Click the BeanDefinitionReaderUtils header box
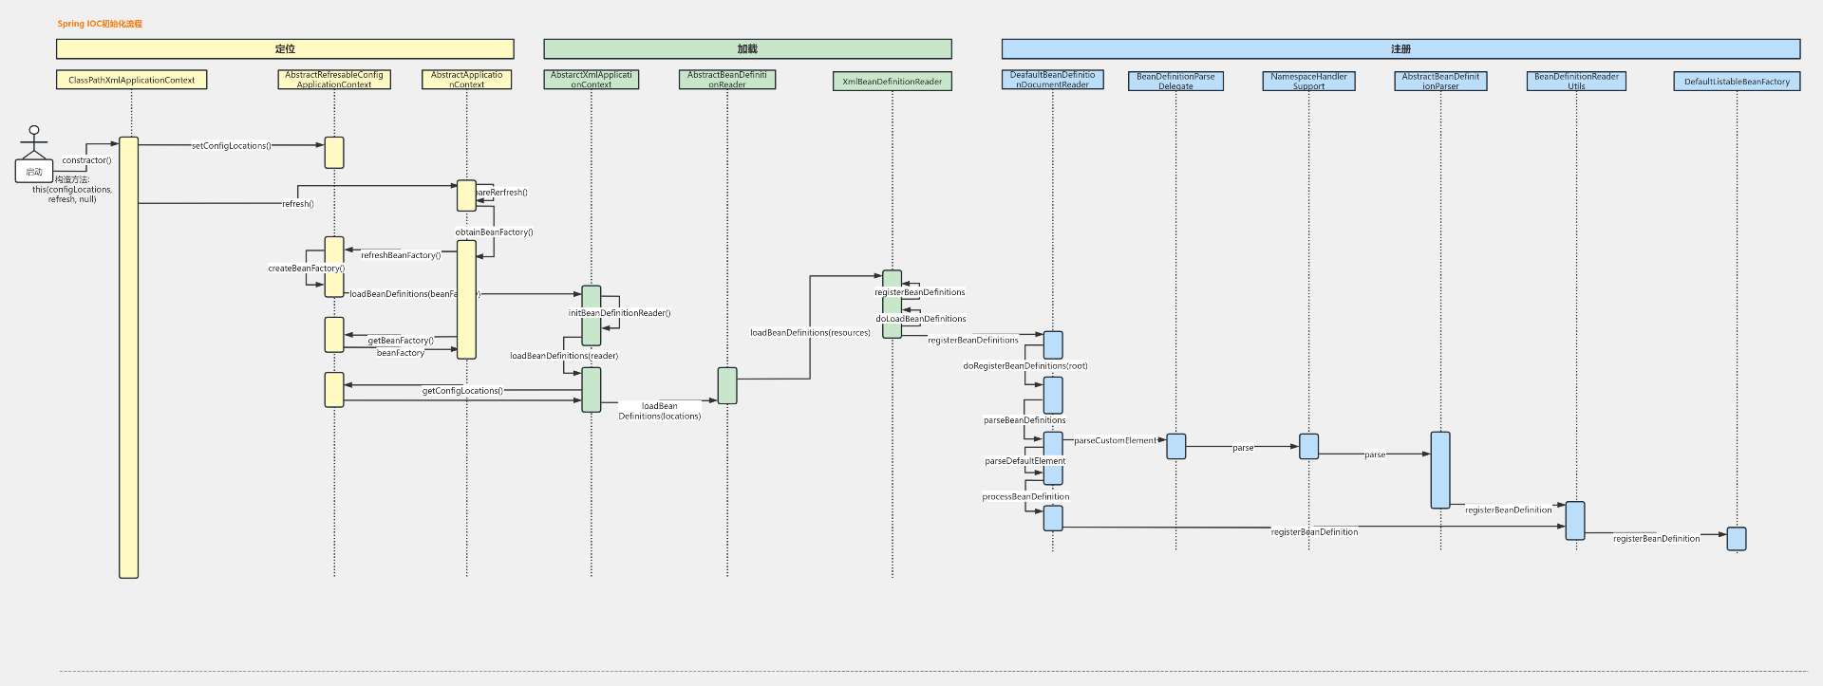1823x686 pixels. click(x=1576, y=82)
